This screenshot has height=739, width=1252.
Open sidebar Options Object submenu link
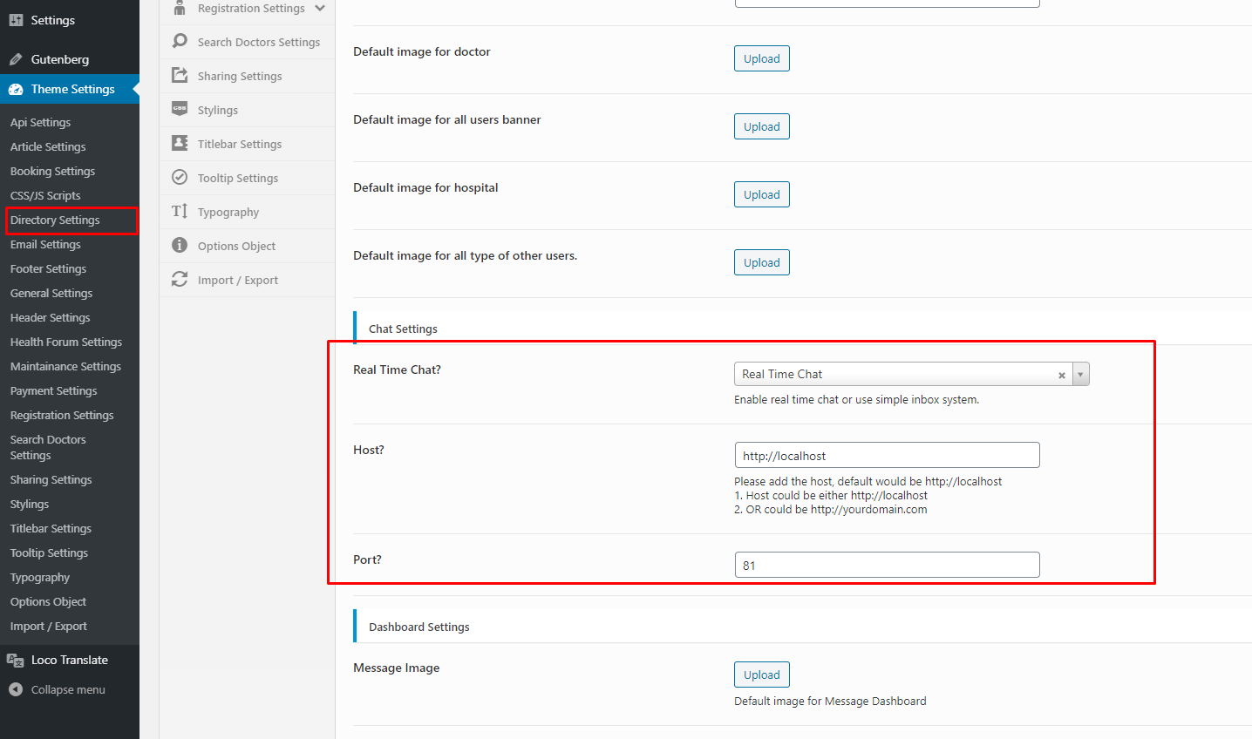(48, 601)
